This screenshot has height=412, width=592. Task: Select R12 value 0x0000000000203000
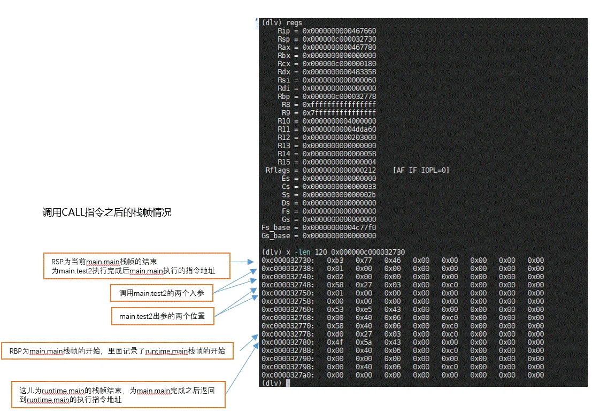[339, 138]
